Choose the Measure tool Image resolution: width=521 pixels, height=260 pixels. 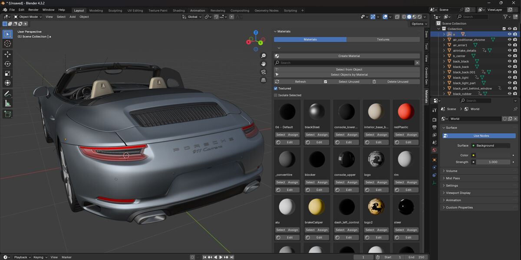coord(7,103)
